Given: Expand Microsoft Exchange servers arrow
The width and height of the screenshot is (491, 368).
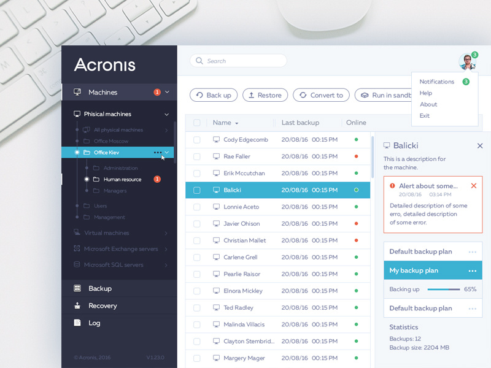Looking at the screenshot, I should point(166,249).
